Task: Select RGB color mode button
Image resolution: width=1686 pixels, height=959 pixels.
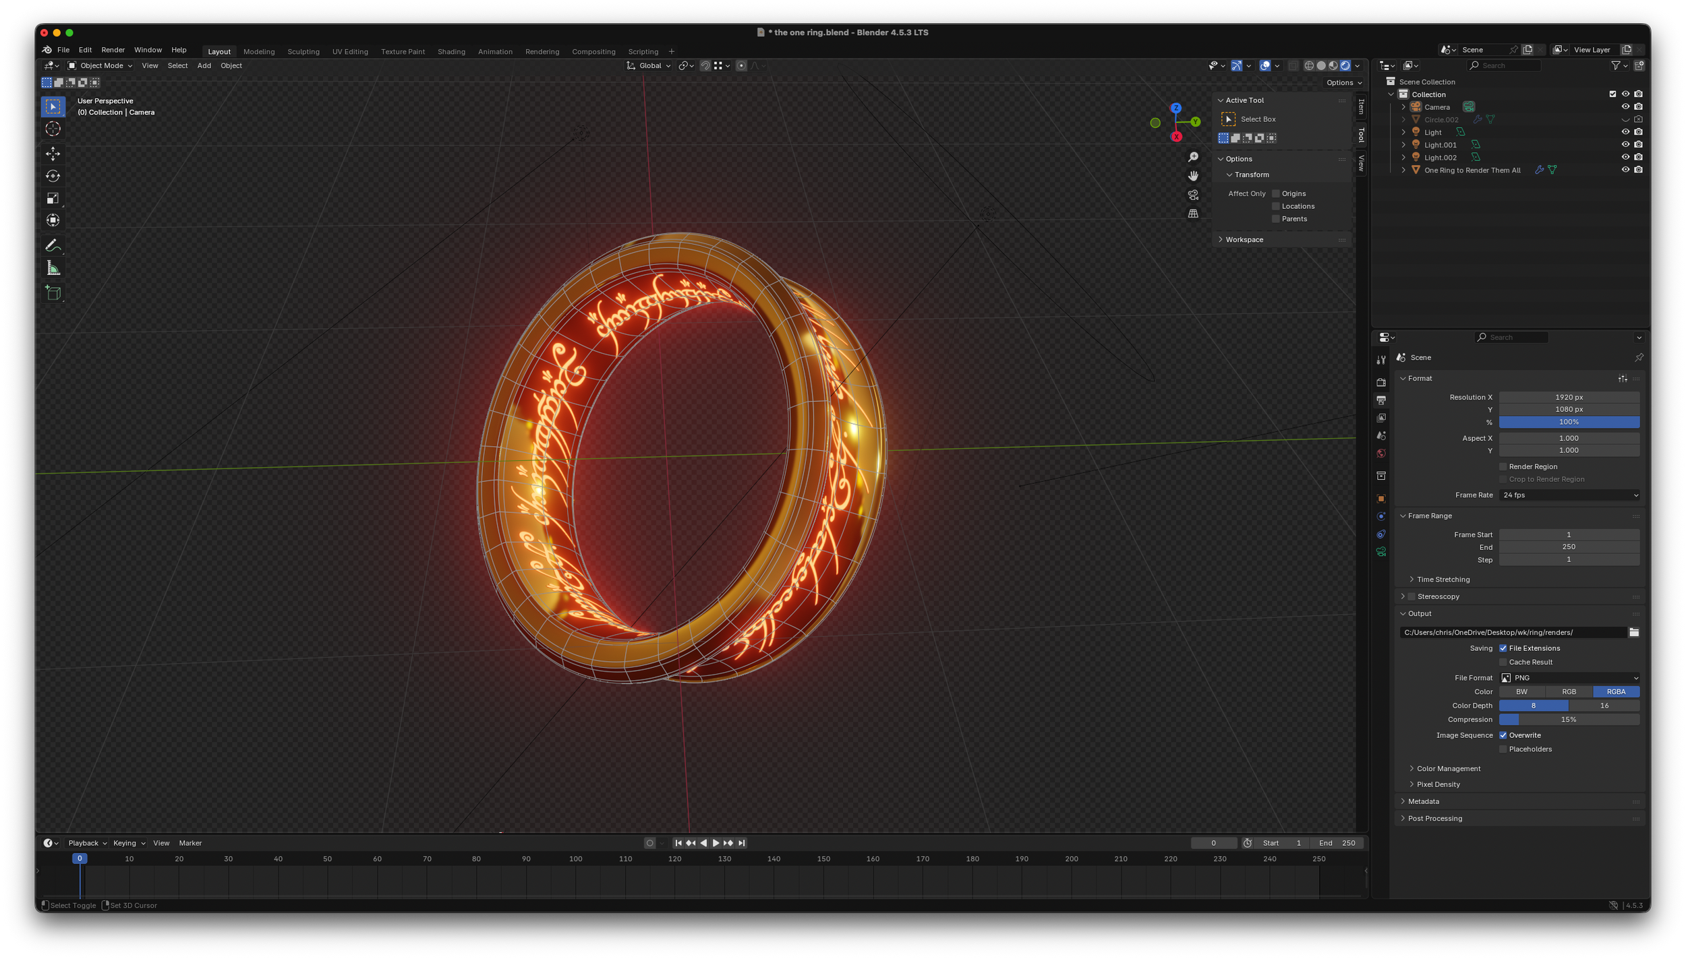Action: click(x=1569, y=691)
